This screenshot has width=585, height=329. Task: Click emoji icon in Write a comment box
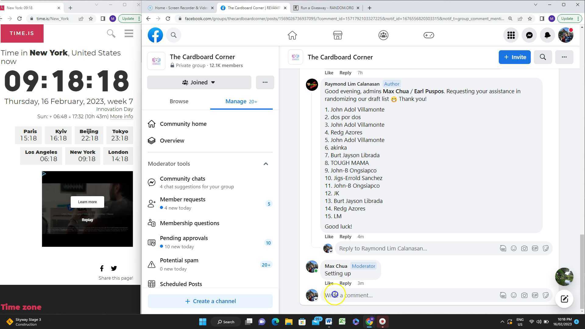coord(514,295)
